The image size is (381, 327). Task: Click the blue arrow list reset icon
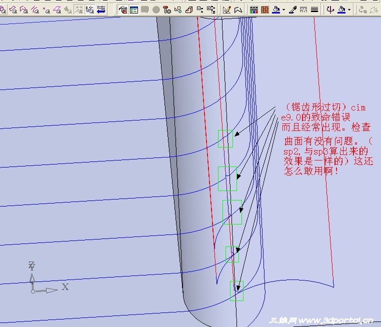coord(101,9)
